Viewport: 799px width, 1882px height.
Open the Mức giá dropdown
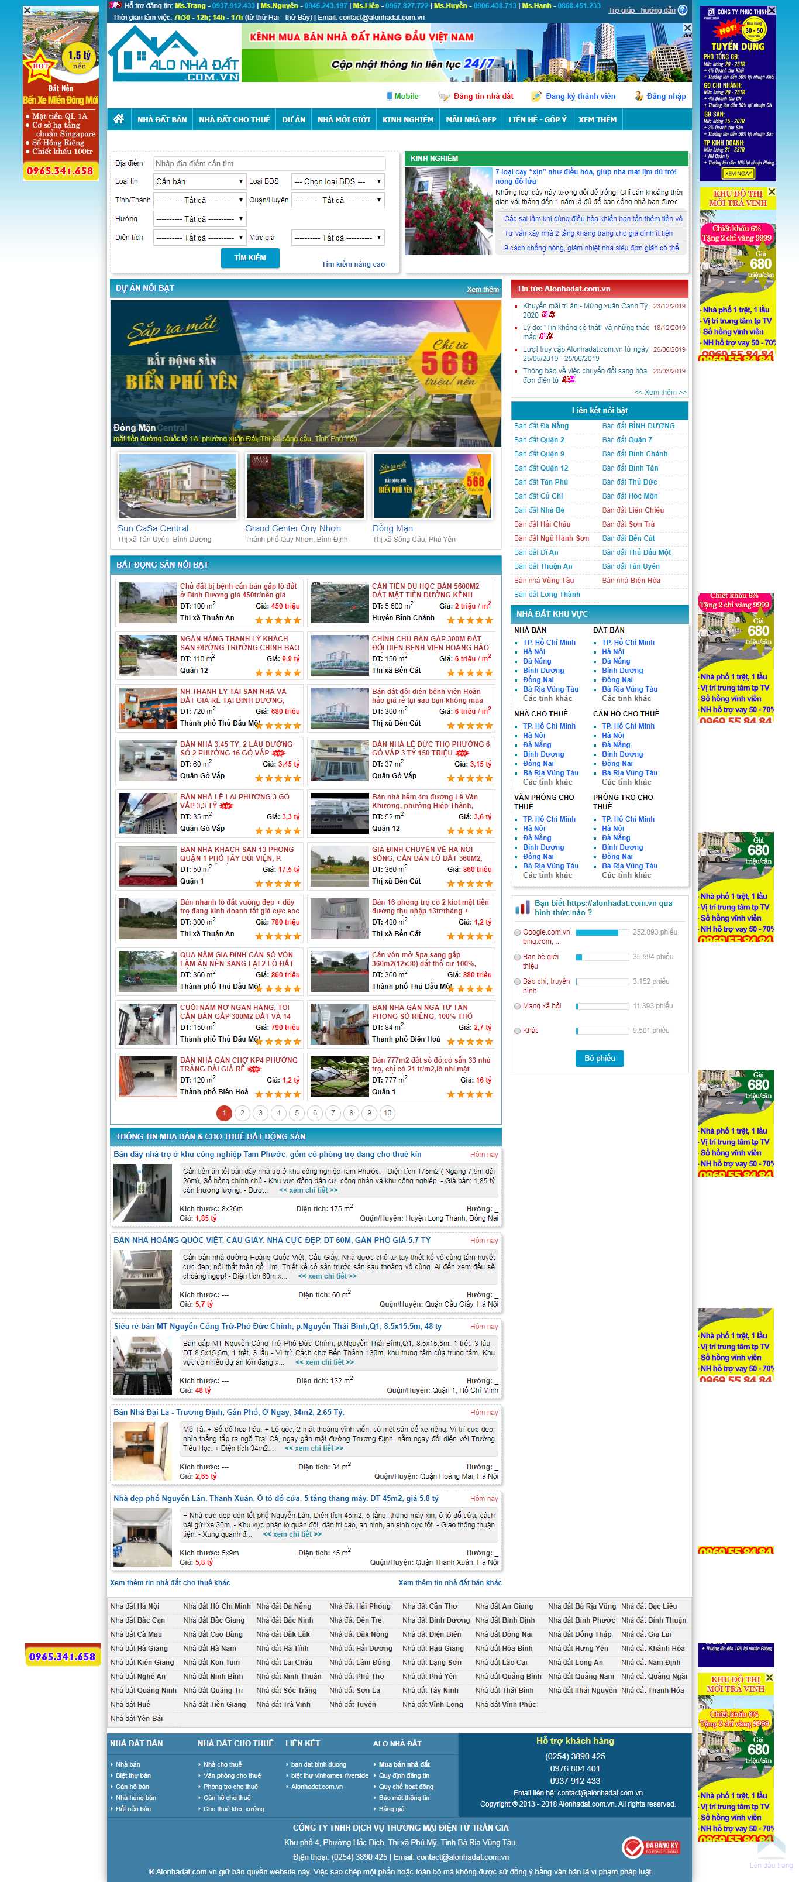click(337, 238)
